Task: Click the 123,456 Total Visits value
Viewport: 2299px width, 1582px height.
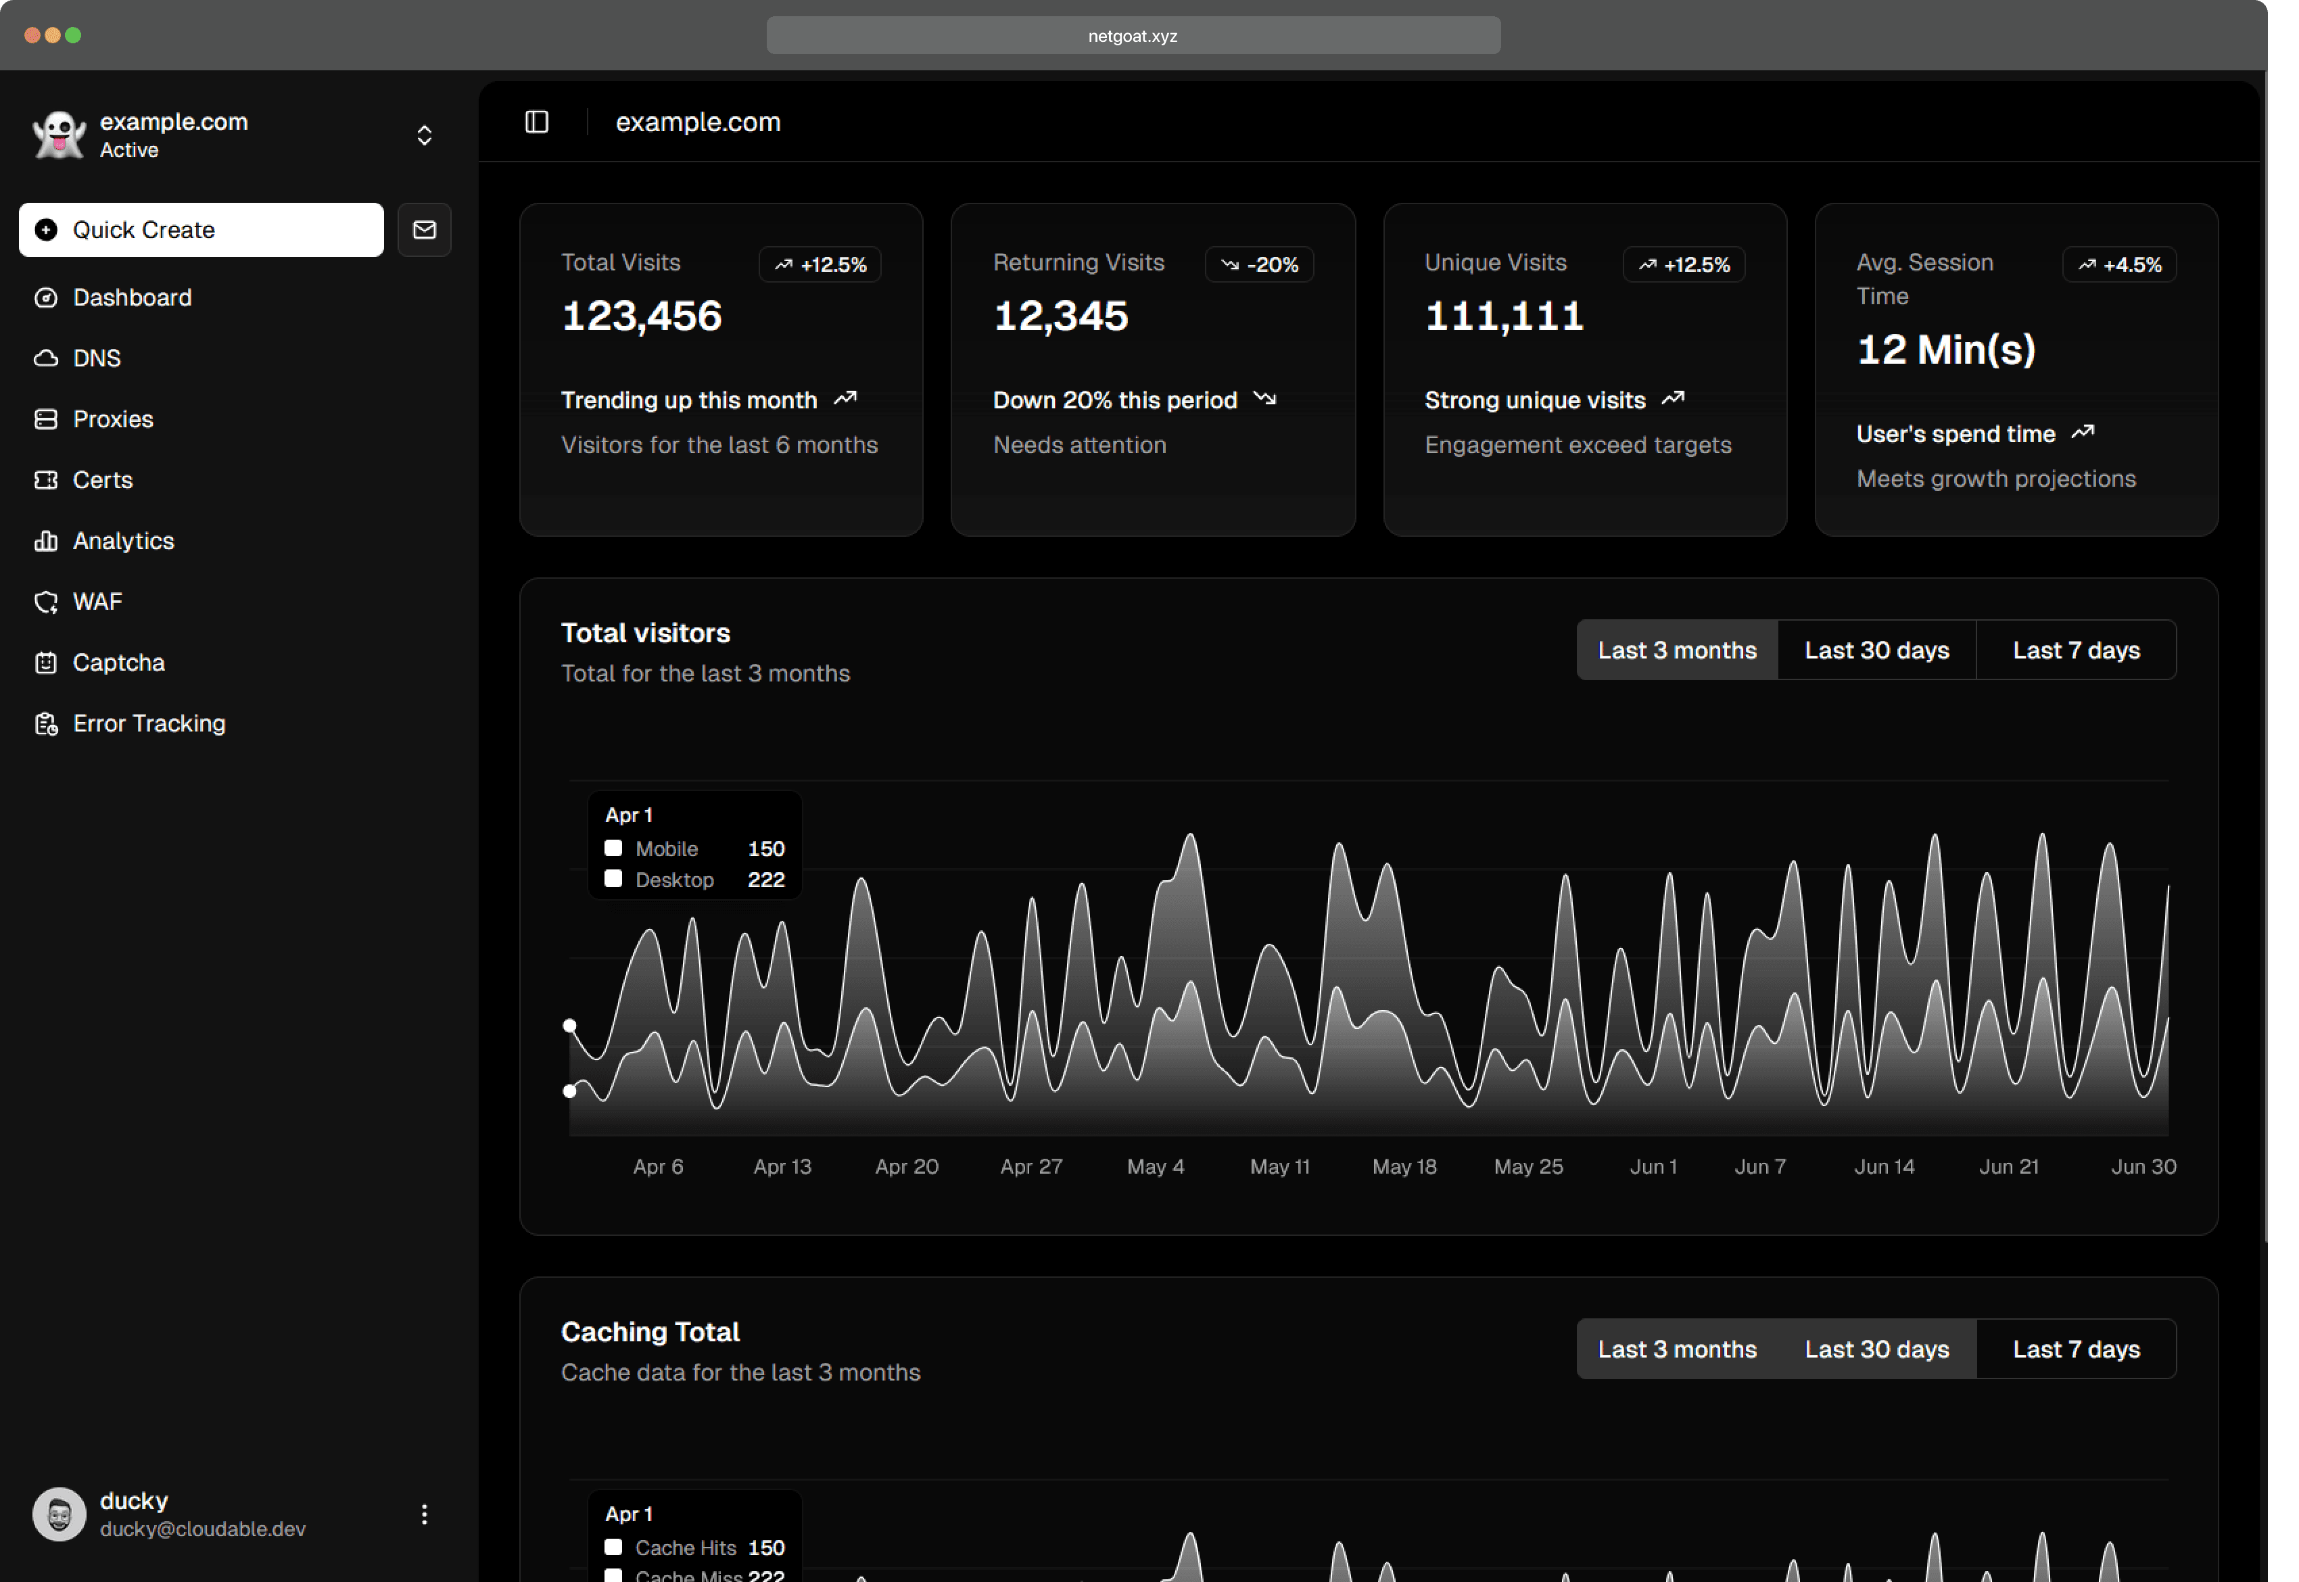Action: [642, 316]
